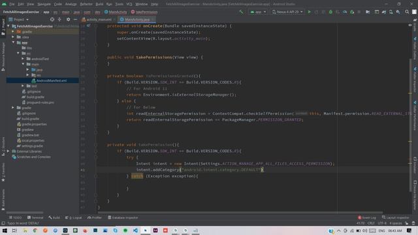Open the Tools menu
Viewport: 418px width, 235px height.
point(119,4)
